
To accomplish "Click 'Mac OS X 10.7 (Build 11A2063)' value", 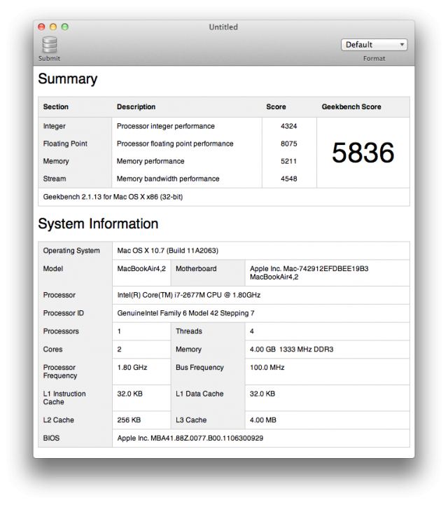I will click(168, 251).
